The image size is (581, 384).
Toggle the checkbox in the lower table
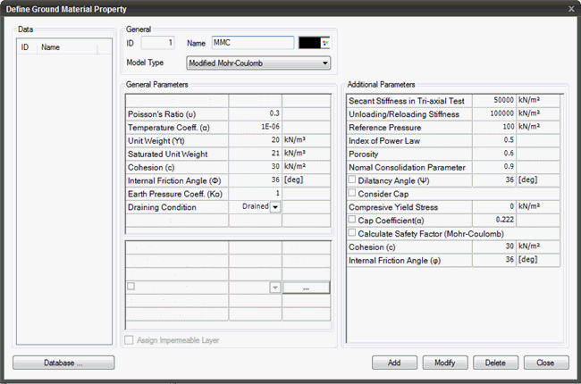131,287
